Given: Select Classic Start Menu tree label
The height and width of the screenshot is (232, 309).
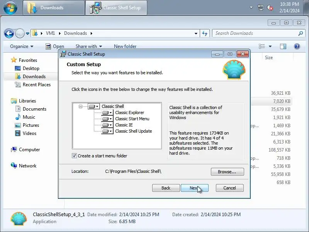Looking at the screenshot, I should pos(132,119).
